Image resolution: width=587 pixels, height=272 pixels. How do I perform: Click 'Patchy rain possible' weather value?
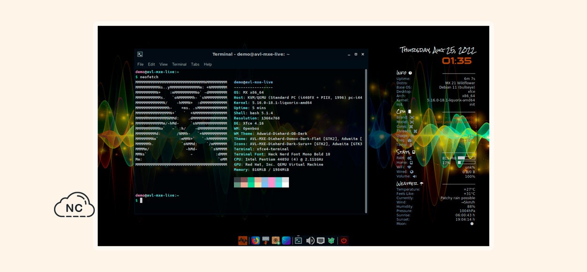457,198
